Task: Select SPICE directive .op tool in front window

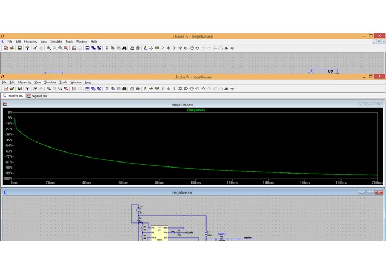Action: coord(232,89)
